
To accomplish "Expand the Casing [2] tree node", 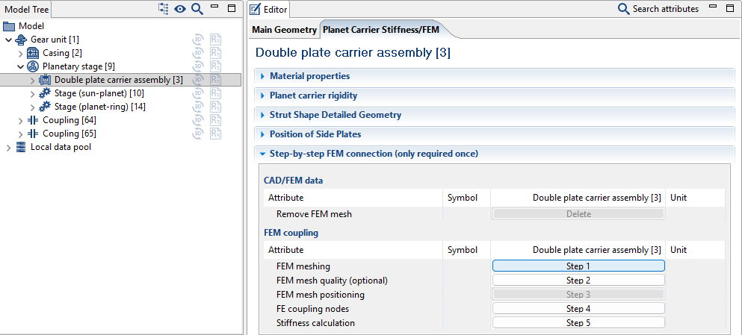I will pos(21,53).
